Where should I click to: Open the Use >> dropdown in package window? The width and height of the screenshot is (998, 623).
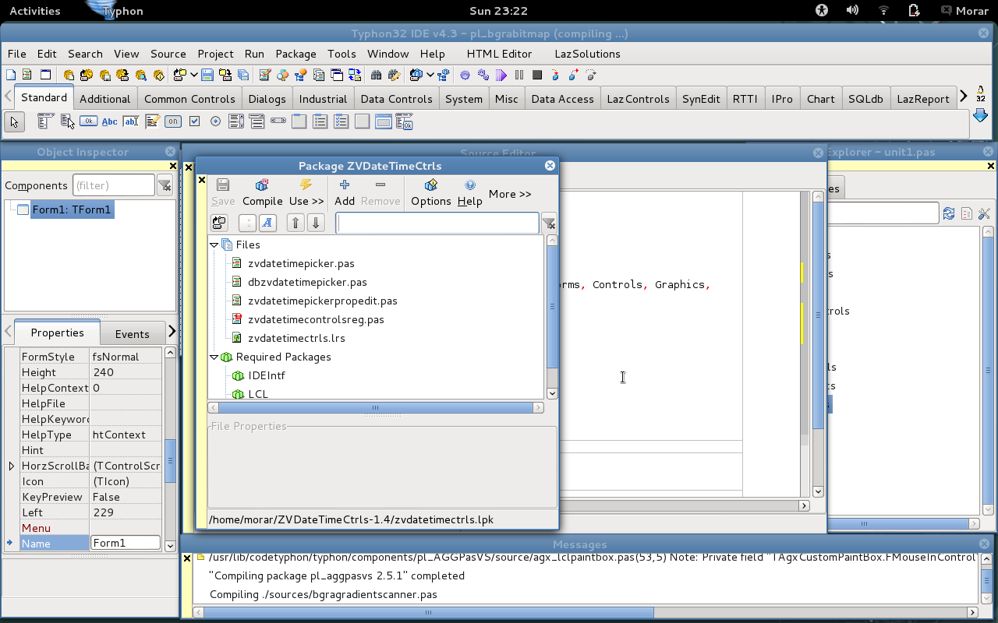tap(306, 192)
